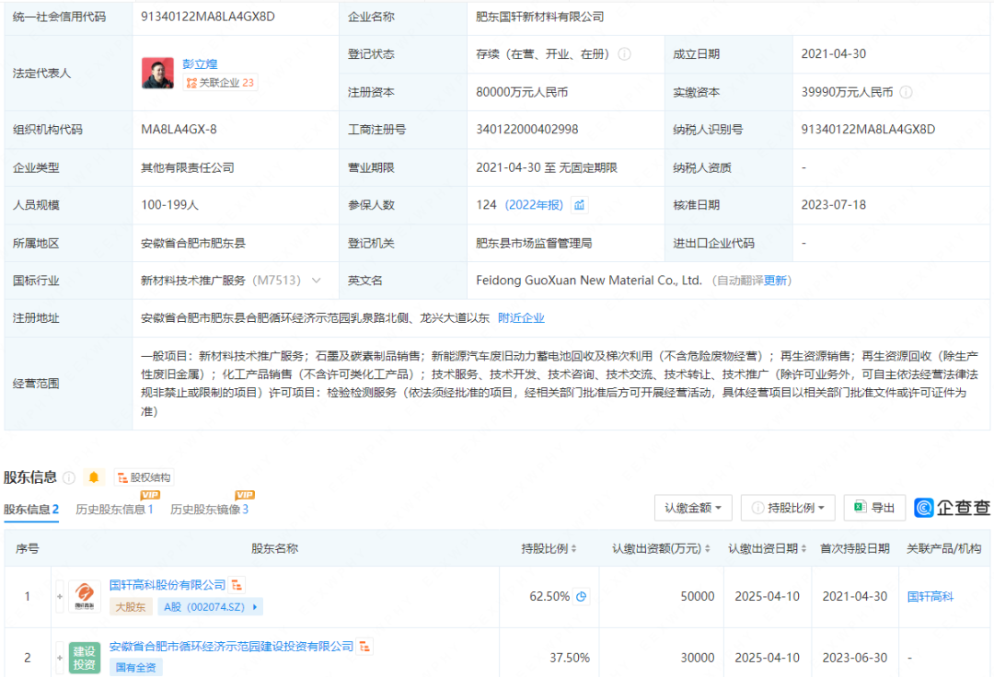The height and width of the screenshot is (677, 994).
Task: Expand the first shareholder row plus toggle
Action: (x=61, y=596)
